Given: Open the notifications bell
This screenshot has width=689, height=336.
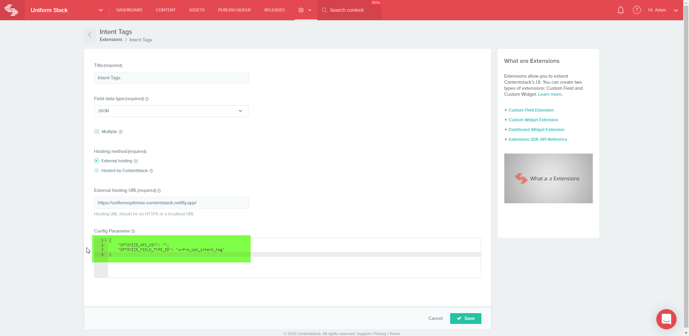Looking at the screenshot, I should tap(621, 10).
